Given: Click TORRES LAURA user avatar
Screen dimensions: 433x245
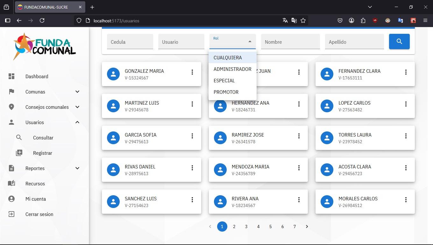Looking at the screenshot, I should point(327,138).
